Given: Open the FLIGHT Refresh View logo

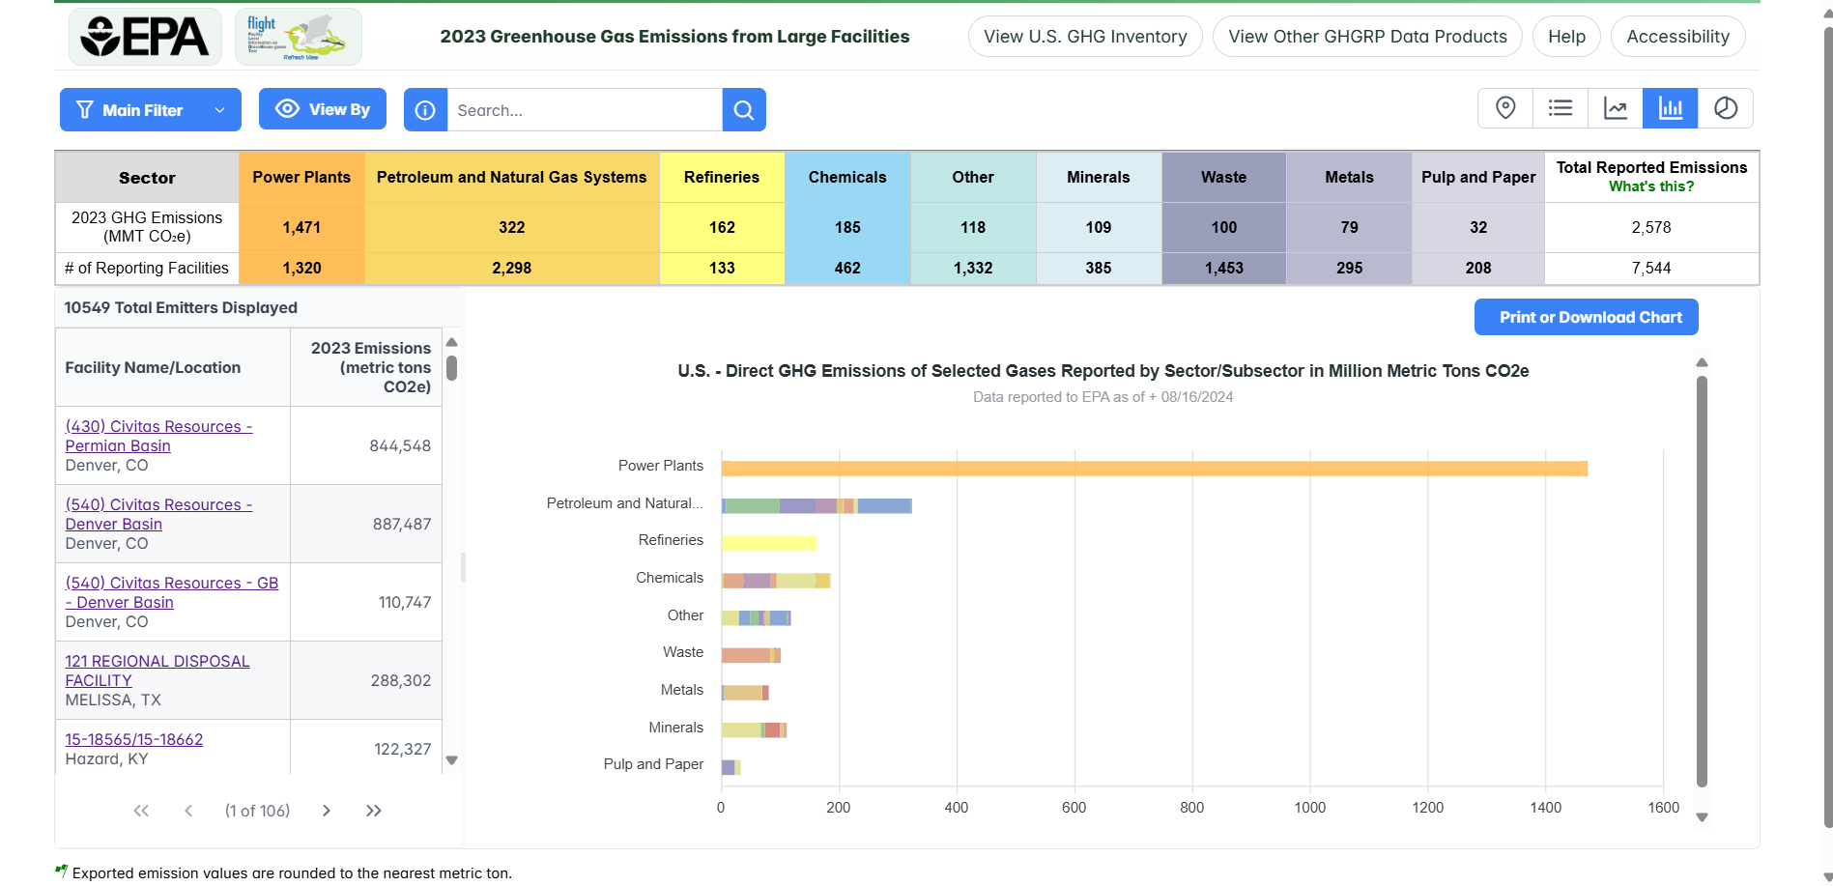Looking at the screenshot, I should click(297, 36).
